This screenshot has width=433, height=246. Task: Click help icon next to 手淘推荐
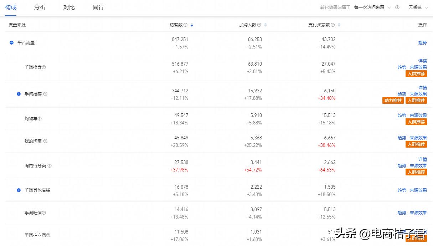point(45,94)
